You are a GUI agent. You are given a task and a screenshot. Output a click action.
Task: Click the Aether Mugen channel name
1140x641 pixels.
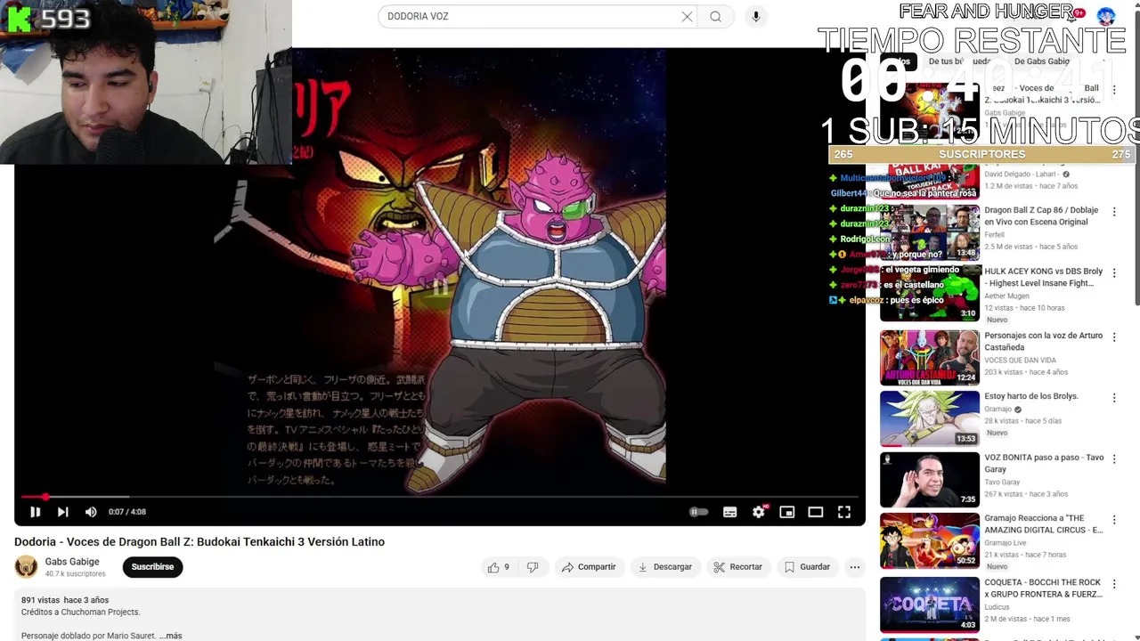tap(1006, 296)
